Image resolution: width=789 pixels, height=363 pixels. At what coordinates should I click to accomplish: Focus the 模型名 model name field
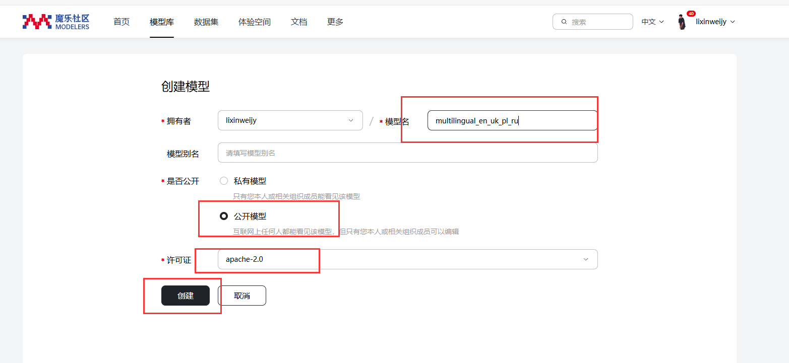[512, 121]
